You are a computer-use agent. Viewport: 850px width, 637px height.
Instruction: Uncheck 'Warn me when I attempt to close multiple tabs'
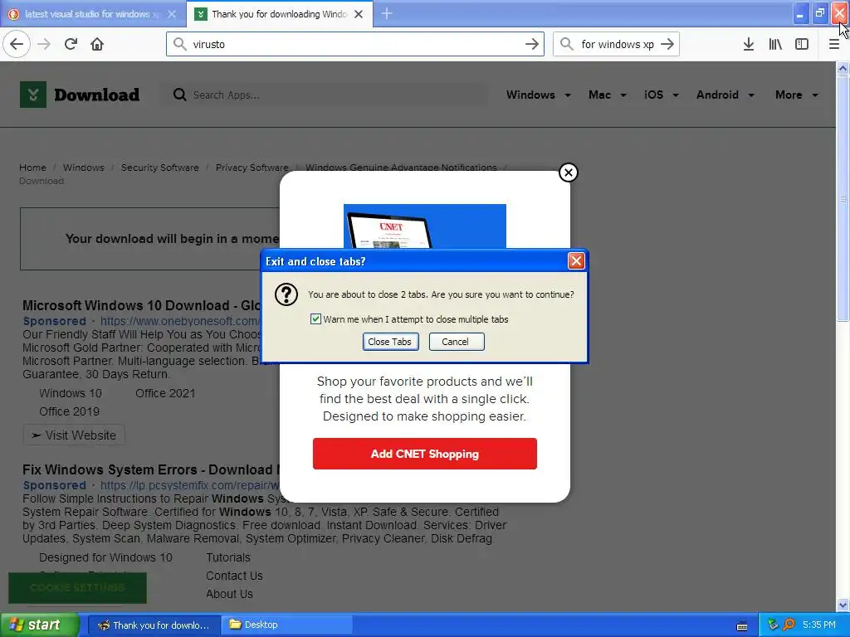click(x=315, y=319)
